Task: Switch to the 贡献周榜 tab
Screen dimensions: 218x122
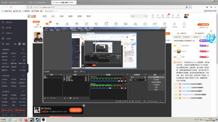Action: 186,37
